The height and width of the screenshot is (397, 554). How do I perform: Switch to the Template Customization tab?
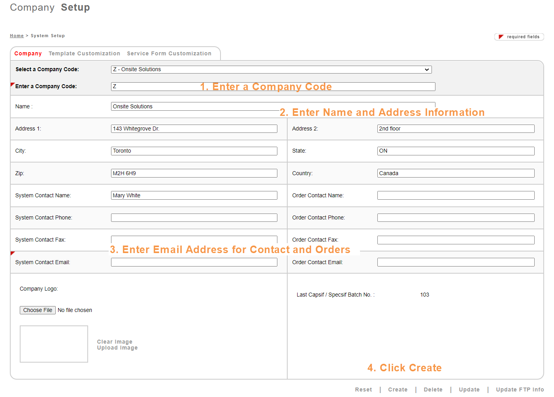84,53
